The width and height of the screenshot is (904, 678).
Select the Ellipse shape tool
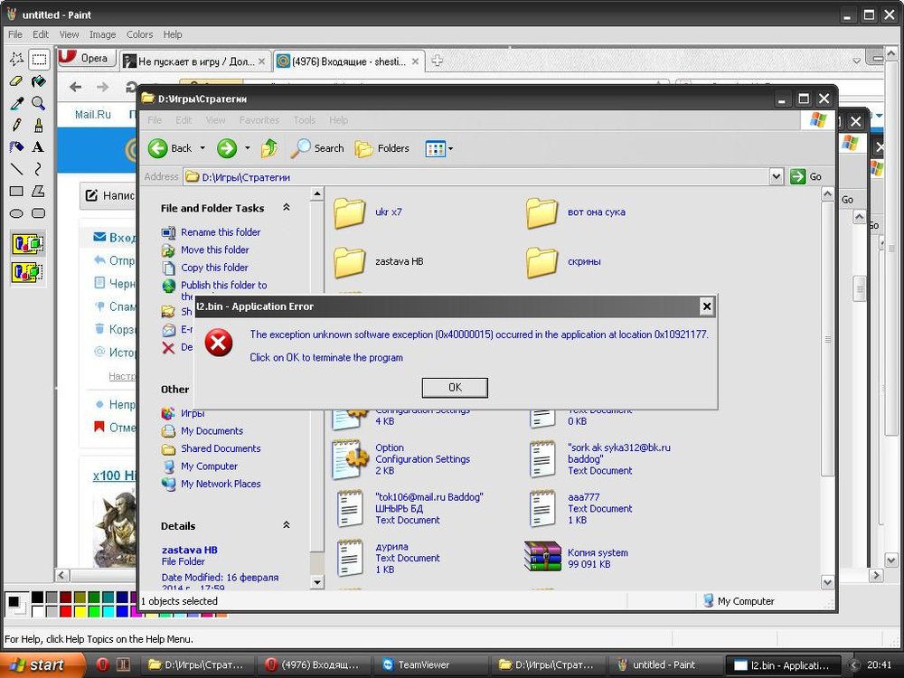pos(16,213)
